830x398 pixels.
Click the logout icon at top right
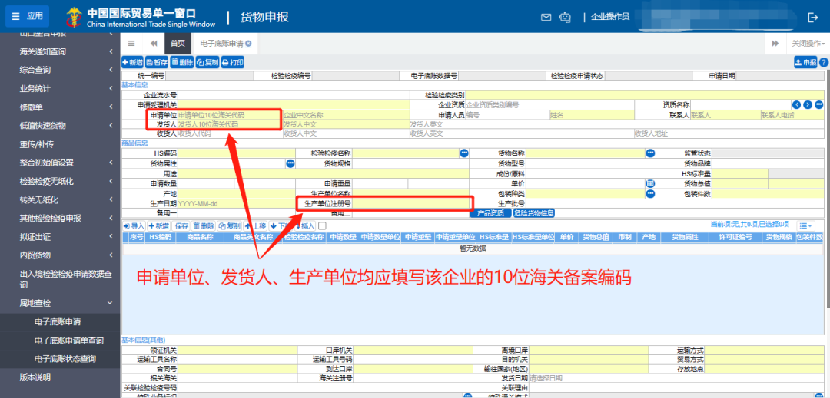pyautogui.click(x=813, y=17)
